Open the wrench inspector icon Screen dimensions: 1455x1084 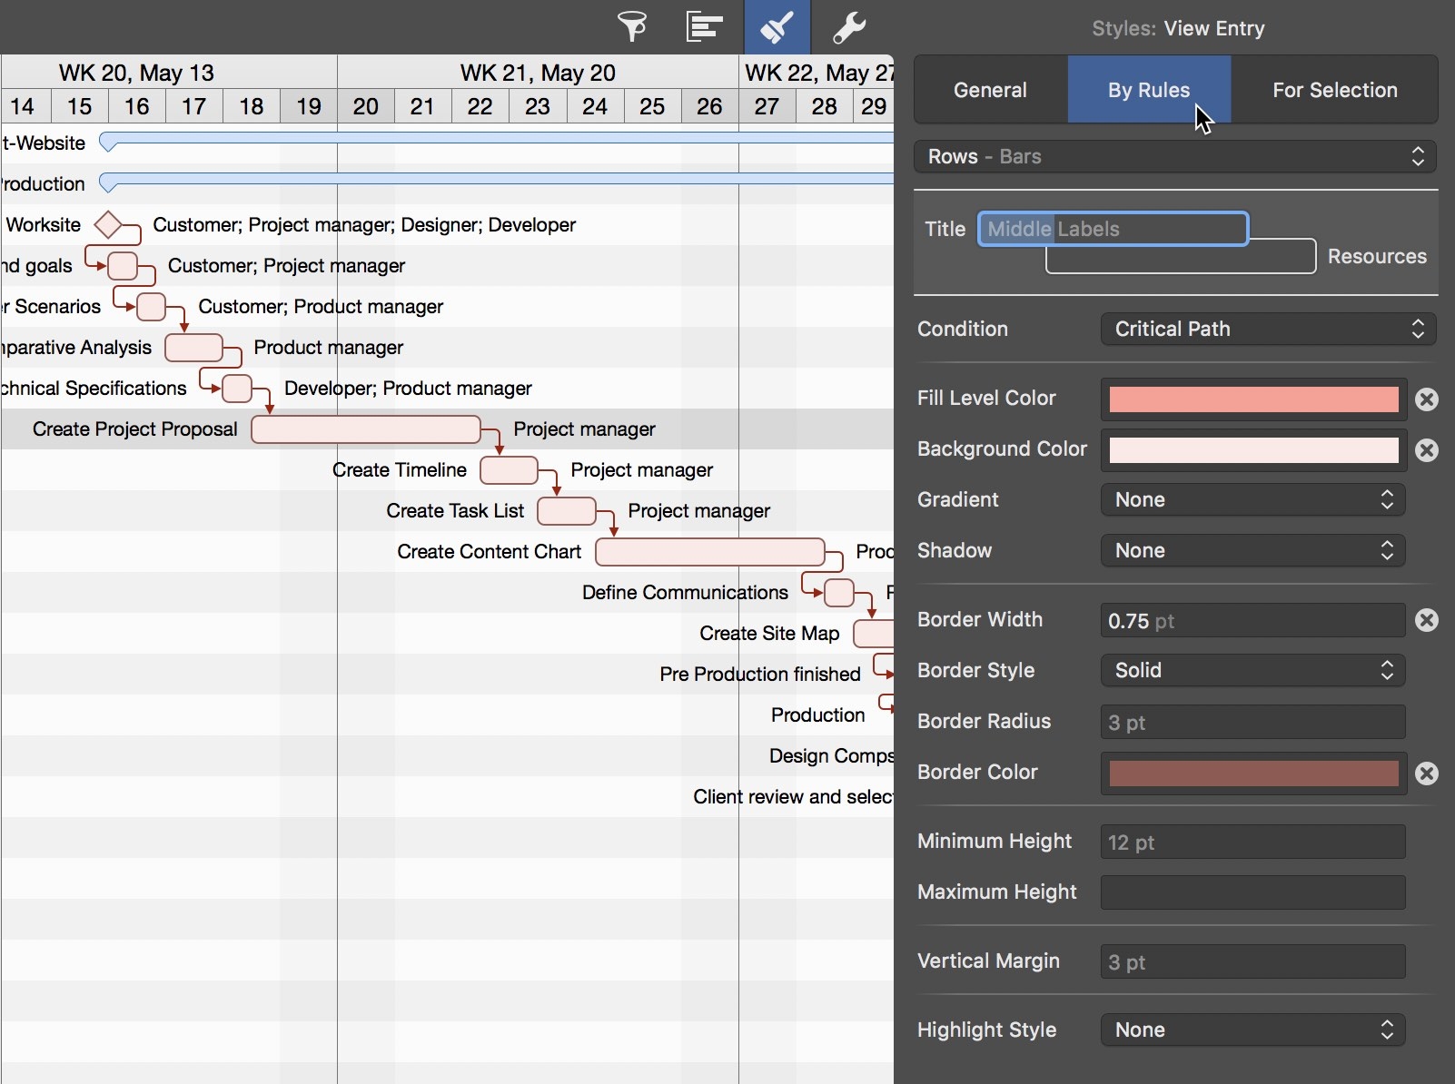click(x=851, y=26)
